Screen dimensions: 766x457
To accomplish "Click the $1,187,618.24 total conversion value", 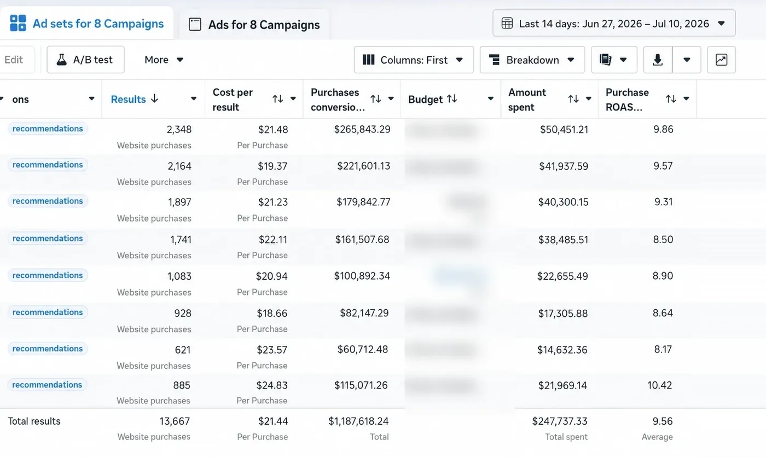I will (358, 421).
